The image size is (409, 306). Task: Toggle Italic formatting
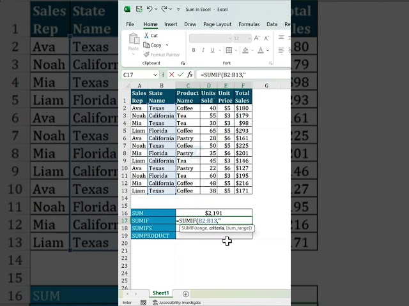coord(203,50)
